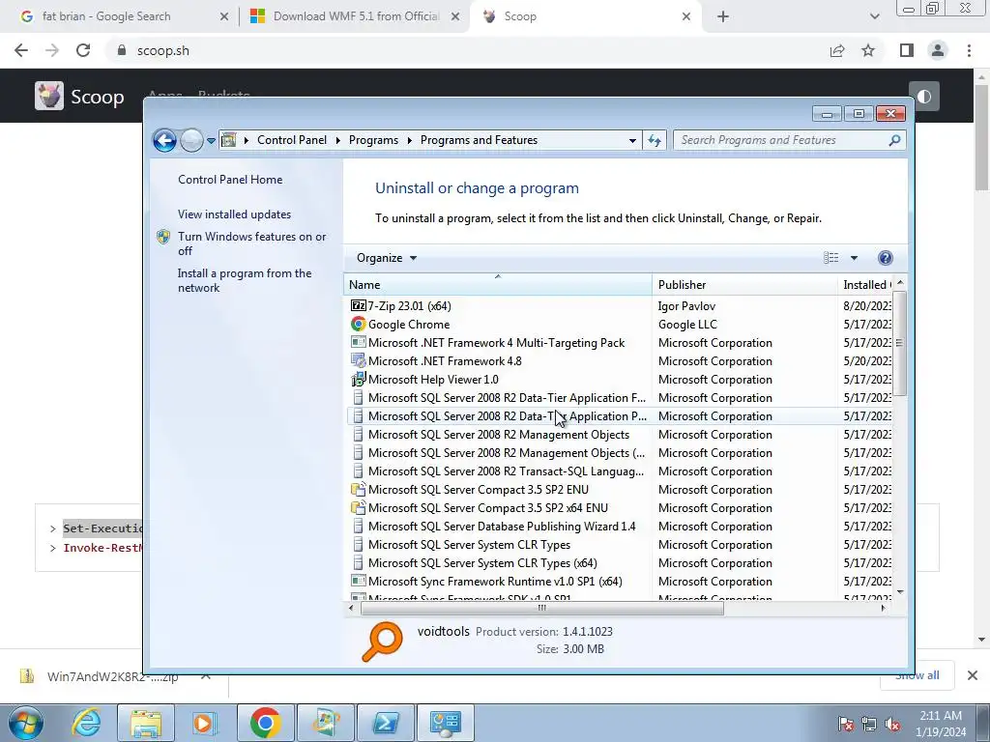The width and height of the screenshot is (990, 742).
Task: Click Control Panel in the breadcrumb
Action: click(x=292, y=140)
